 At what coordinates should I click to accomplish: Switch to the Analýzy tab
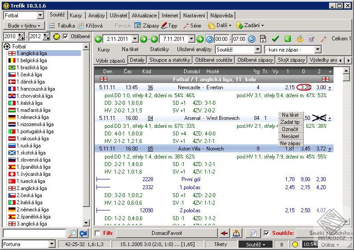(x=97, y=15)
